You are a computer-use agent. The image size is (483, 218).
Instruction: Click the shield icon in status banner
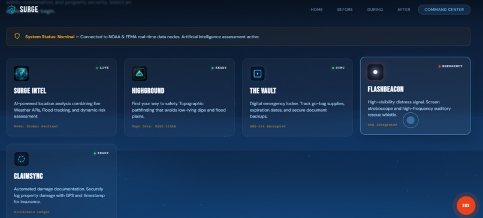tap(17, 36)
